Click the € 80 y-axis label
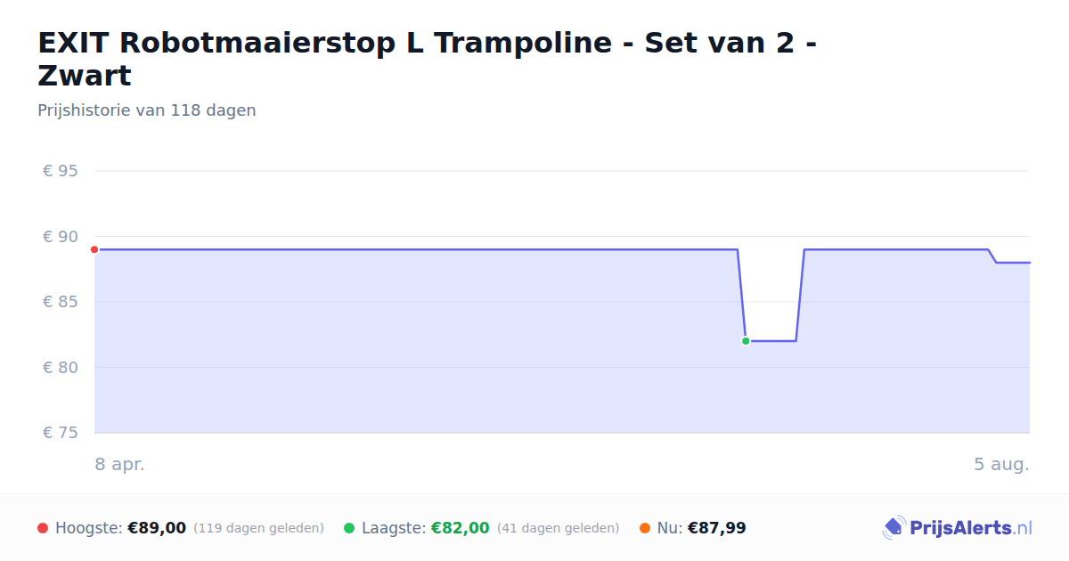Viewport: 1069px width, 561px height. point(61,368)
